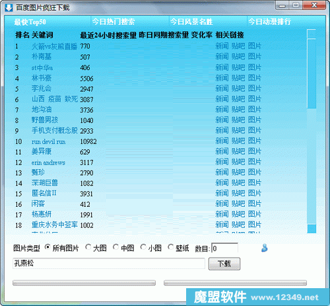330x306 pixels.
Task: Click the left progress bar
Action: click(x=84, y=283)
